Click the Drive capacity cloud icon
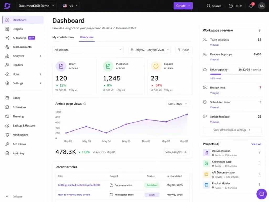This screenshot has height=202, width=269. 205,69
